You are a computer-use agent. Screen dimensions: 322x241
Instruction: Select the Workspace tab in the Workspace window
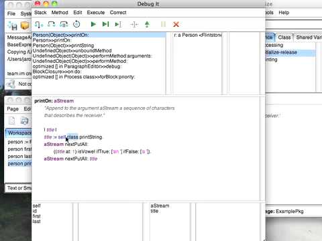pyautogui.click(x=19, y=133)
